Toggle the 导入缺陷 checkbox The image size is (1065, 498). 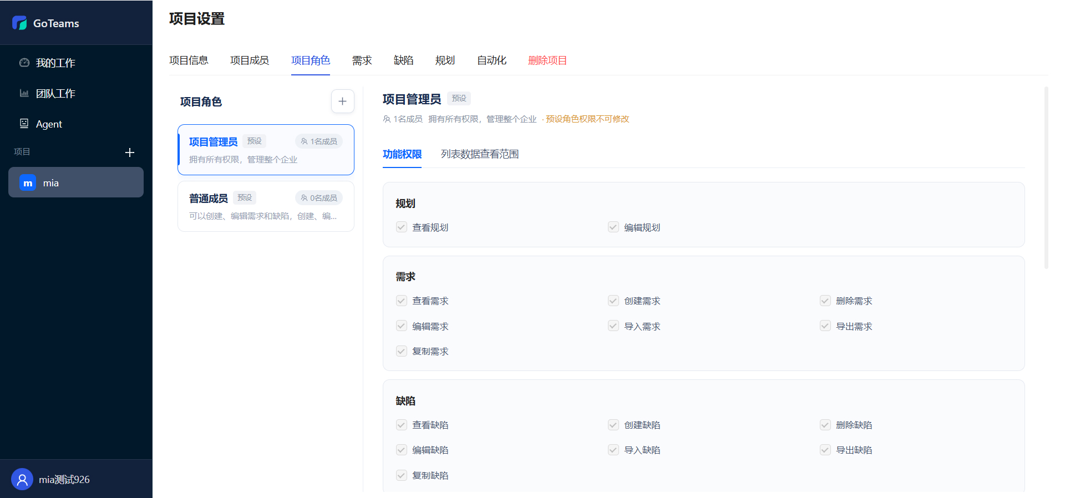point(613,450)
